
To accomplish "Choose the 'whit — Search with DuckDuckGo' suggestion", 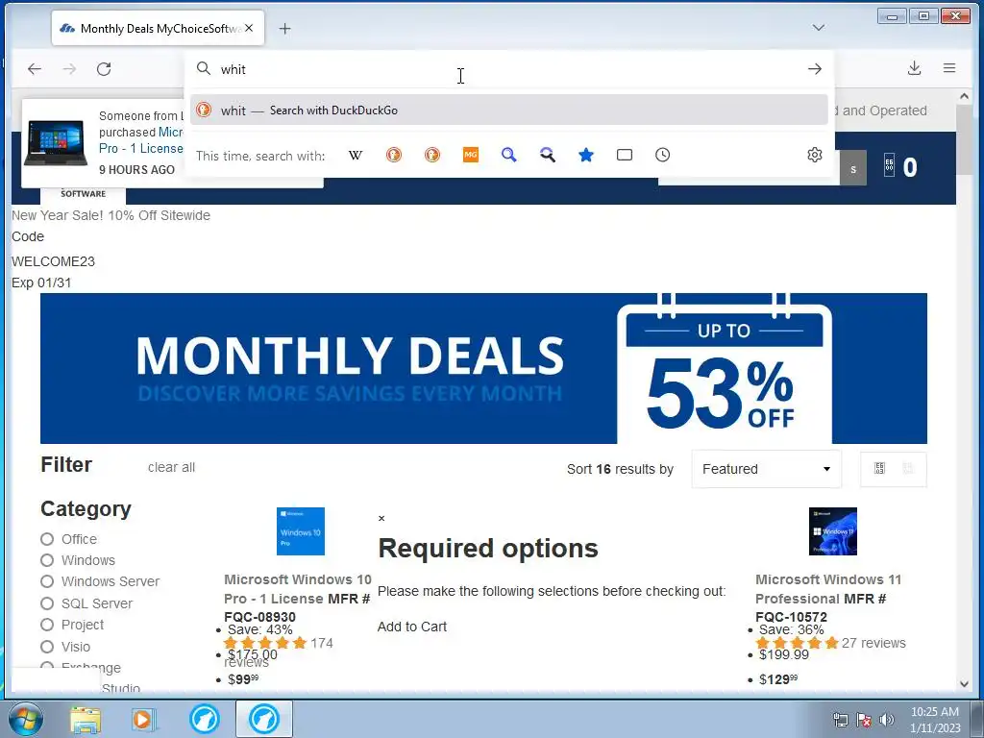I will coord(509,110).
